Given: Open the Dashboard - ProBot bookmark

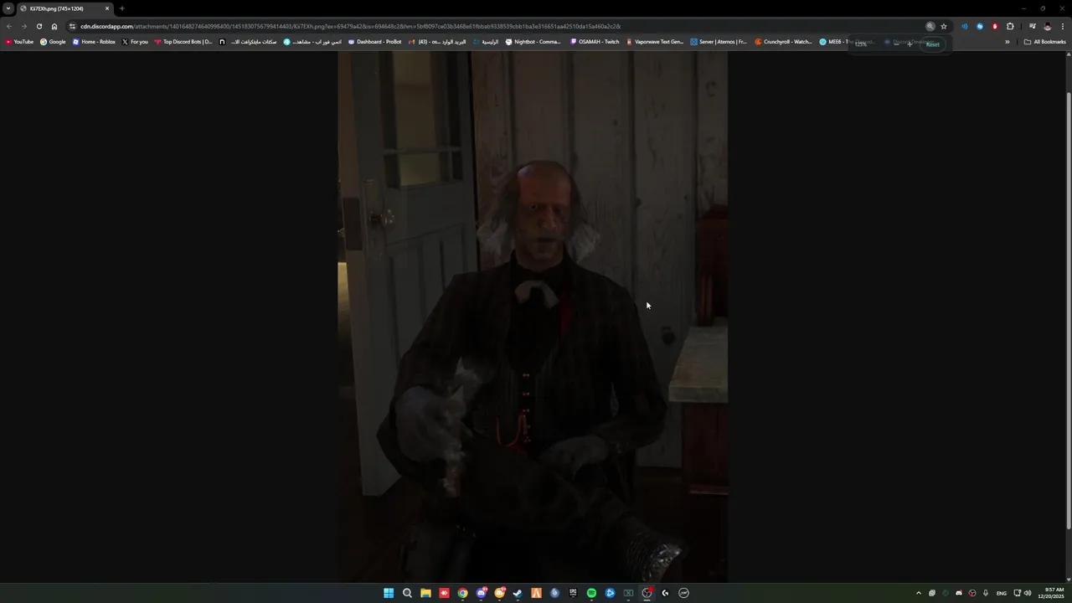Looking at the screenshot, I should pyautogui.click(x=374, y=42).
